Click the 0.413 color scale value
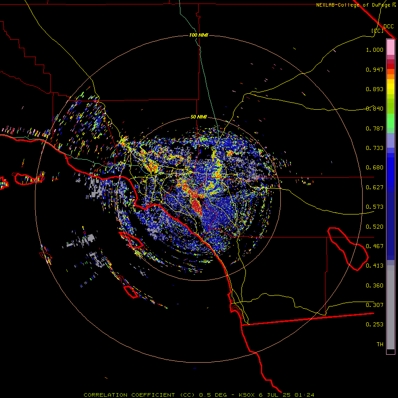The height and width of the screenshot is (398, 398). [x=375, y=266]
